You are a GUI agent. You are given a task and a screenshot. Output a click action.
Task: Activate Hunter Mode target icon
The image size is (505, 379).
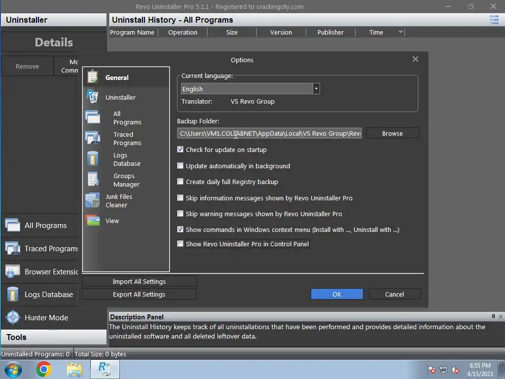[x=13, y=317]
